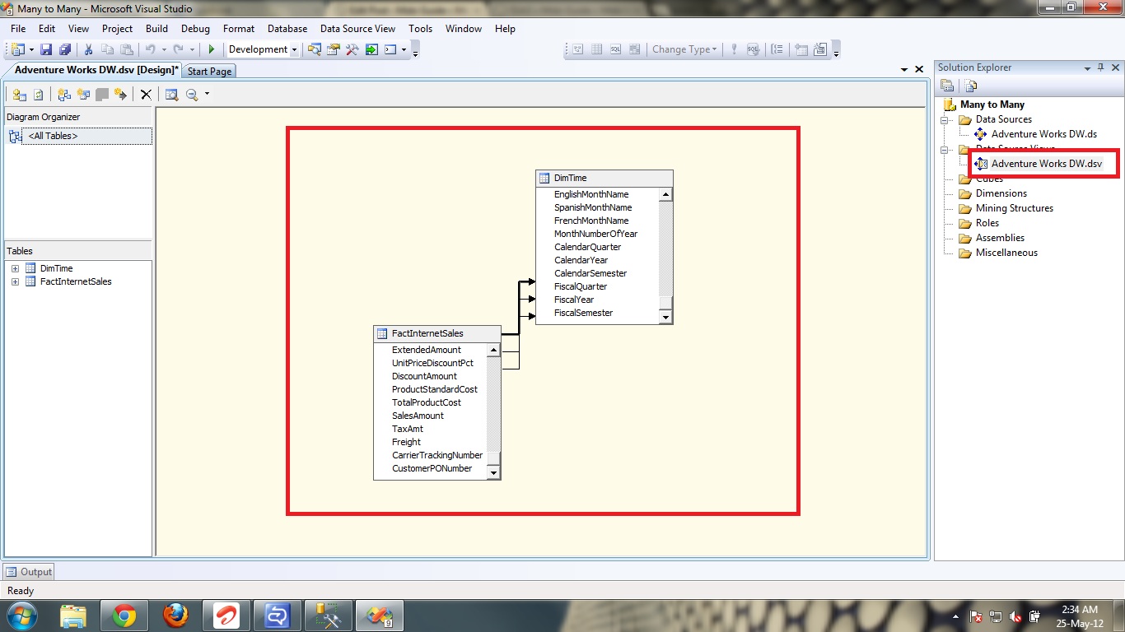
Task: Select the Arrange Tables icon
Action: click(63, 95)
